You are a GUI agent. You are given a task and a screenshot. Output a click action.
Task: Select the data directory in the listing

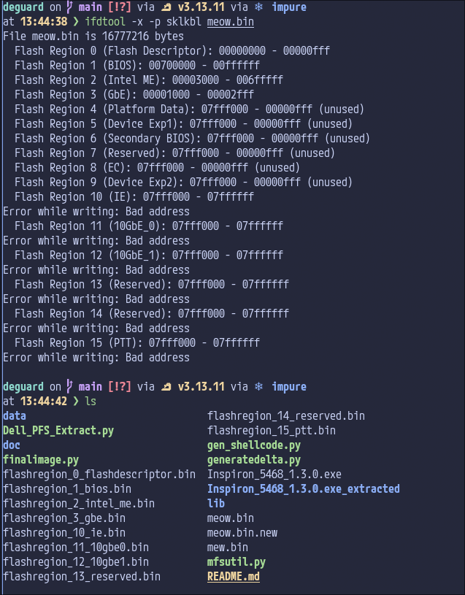[x=15, y=415]
